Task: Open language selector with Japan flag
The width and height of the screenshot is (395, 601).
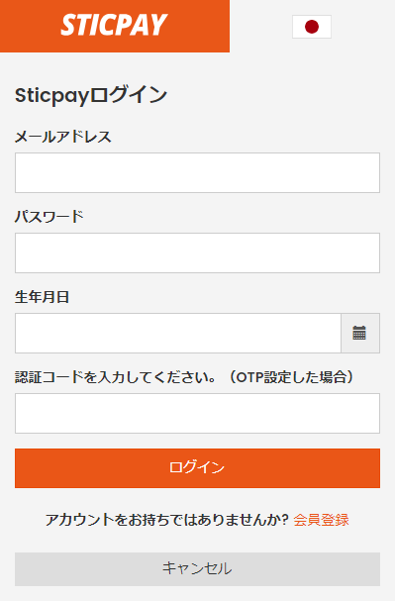Action: tap(312, 27)
